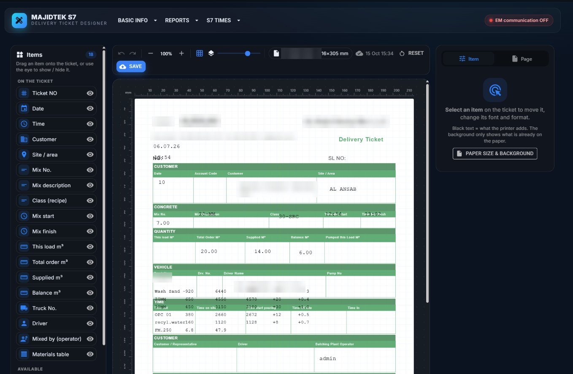Zoom in with the plus icon
The height and width of the screenshot is (374, 573).
coord(181,54)
